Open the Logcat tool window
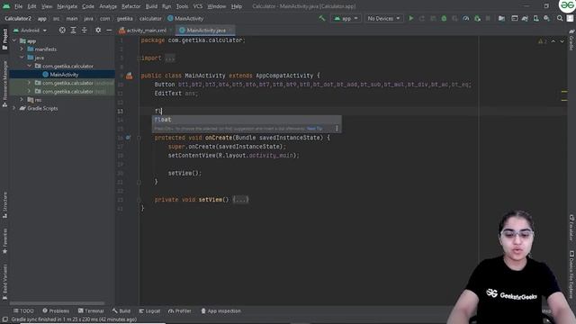The height and width of the screenshot is (324, 576). [149, 310]
